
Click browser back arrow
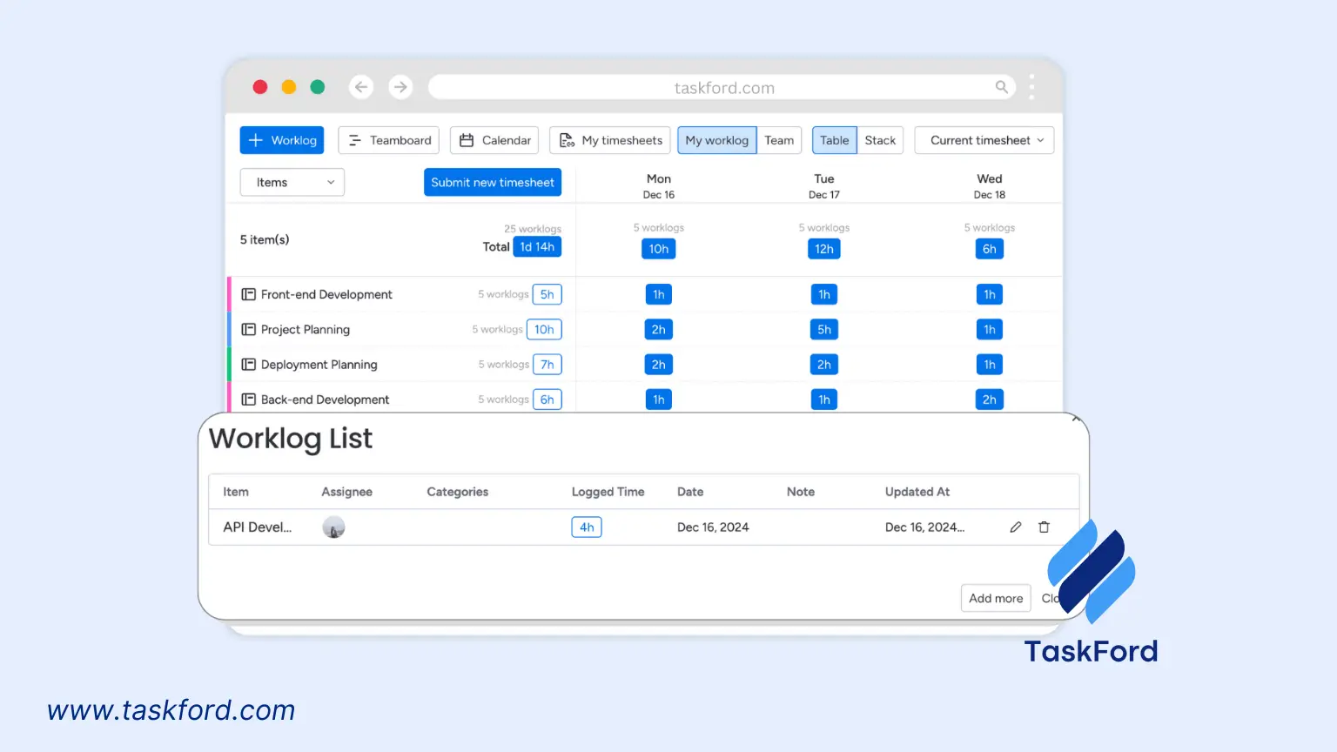(361, 87)
